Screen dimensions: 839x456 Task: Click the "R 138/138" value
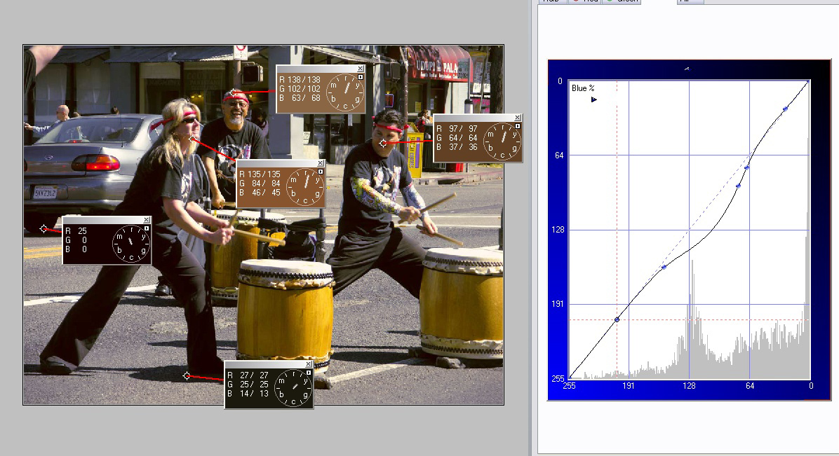click(300, 80)
